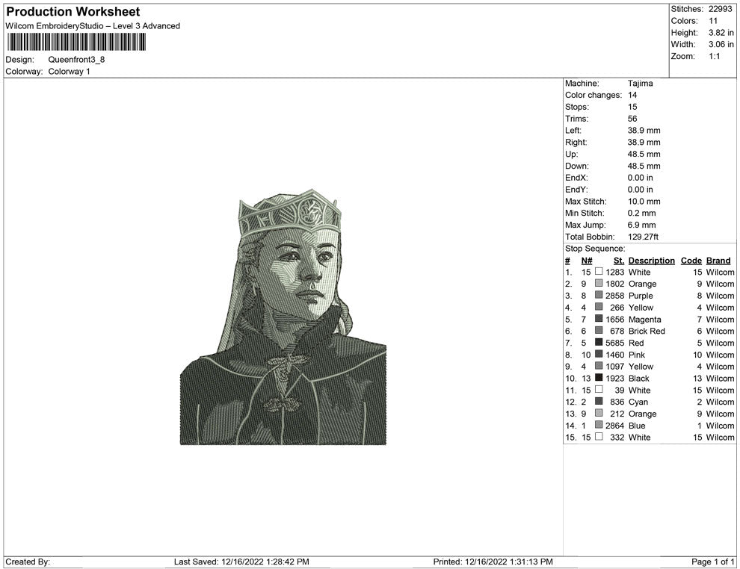
Task: Click the stitch count 22993
Action: click(x=720, y=9)
